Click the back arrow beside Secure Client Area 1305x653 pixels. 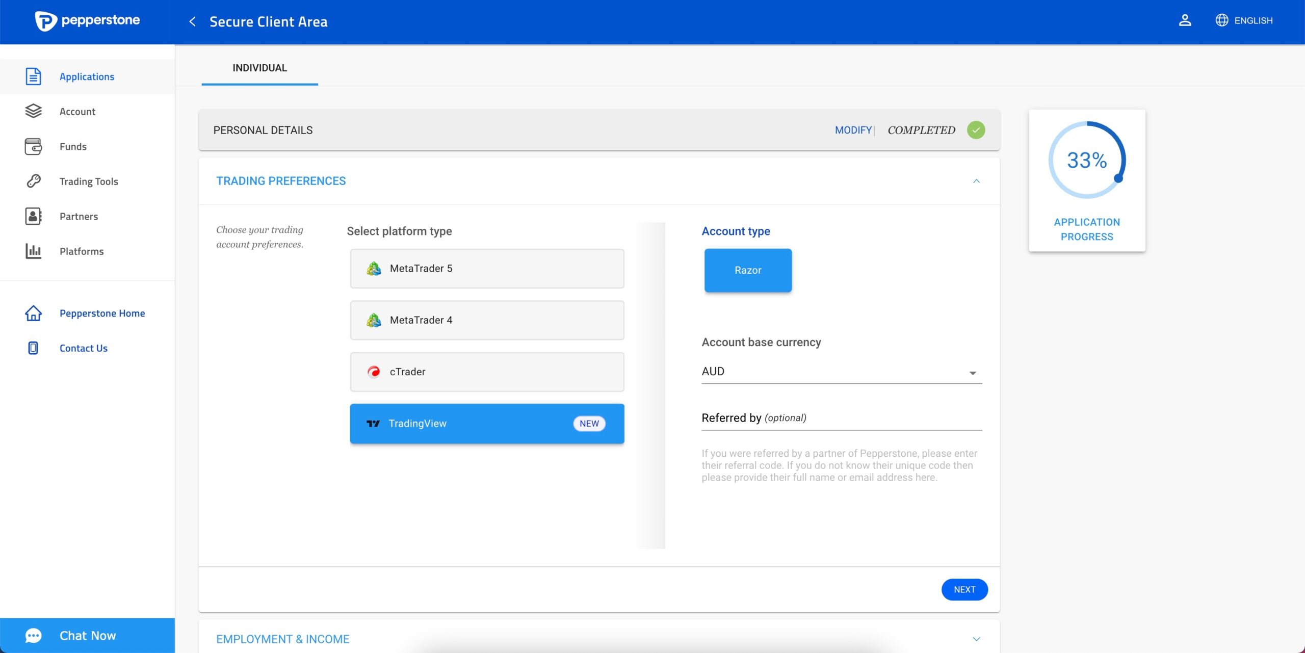tap(192, 21)
